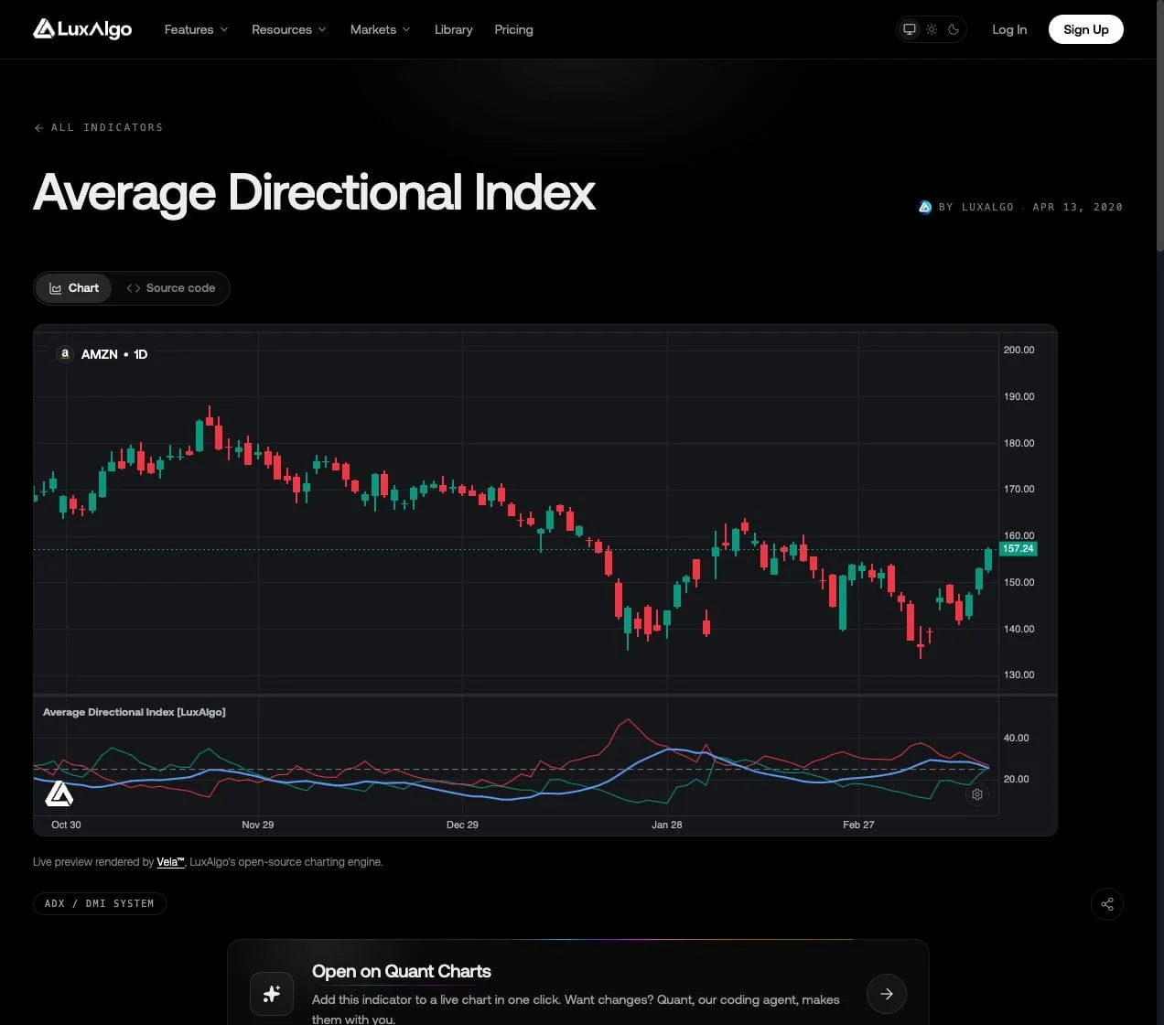1164x1025 pixels.
Task: Go back to All Indicators
Action: coord(98,127)
